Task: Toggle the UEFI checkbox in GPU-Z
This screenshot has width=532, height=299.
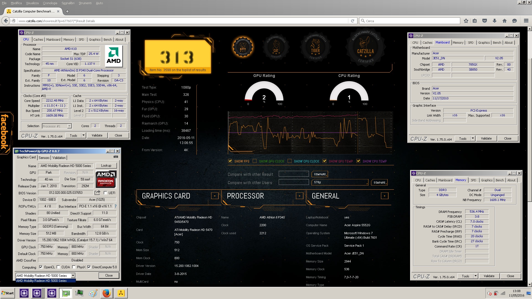Action: (105, 193)
